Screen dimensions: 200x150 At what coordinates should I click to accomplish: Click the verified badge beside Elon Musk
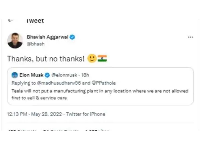tap(47, 75)
